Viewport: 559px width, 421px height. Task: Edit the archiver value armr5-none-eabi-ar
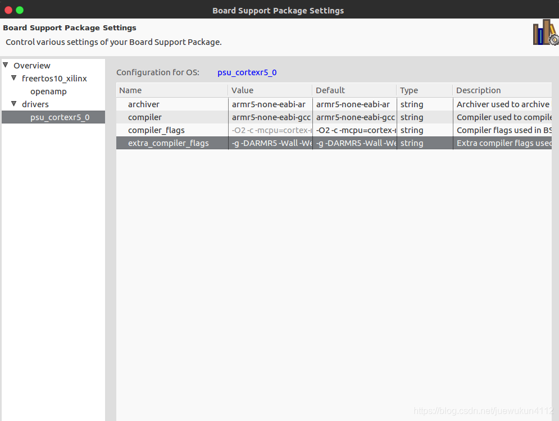tap(270, 104)
